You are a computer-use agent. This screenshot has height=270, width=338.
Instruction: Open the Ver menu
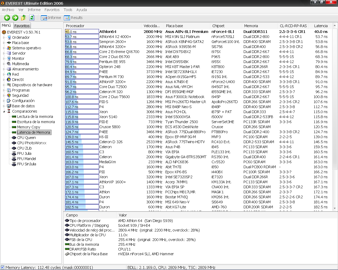[21, 10]
